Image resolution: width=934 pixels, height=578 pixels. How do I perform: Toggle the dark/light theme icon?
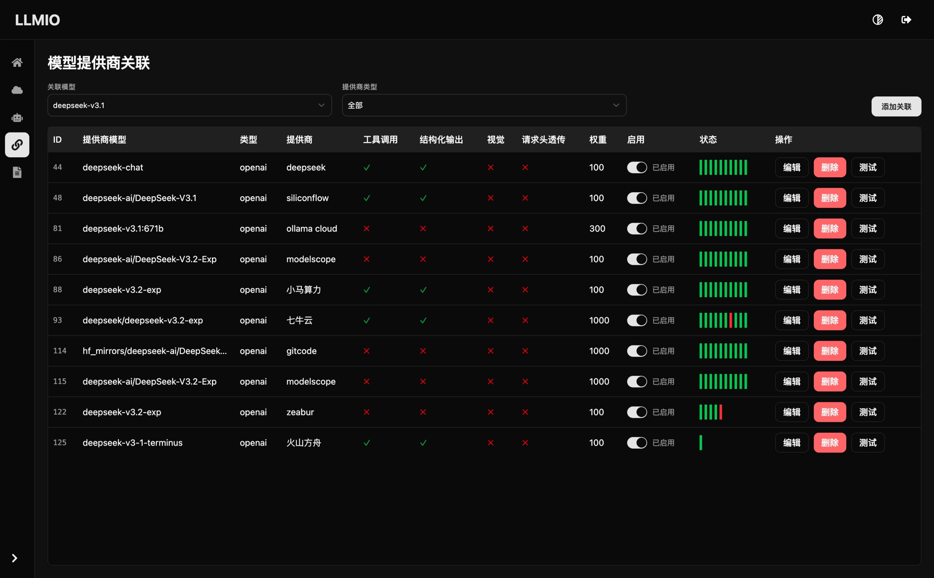pyautogui.click(x=877, y=19)
